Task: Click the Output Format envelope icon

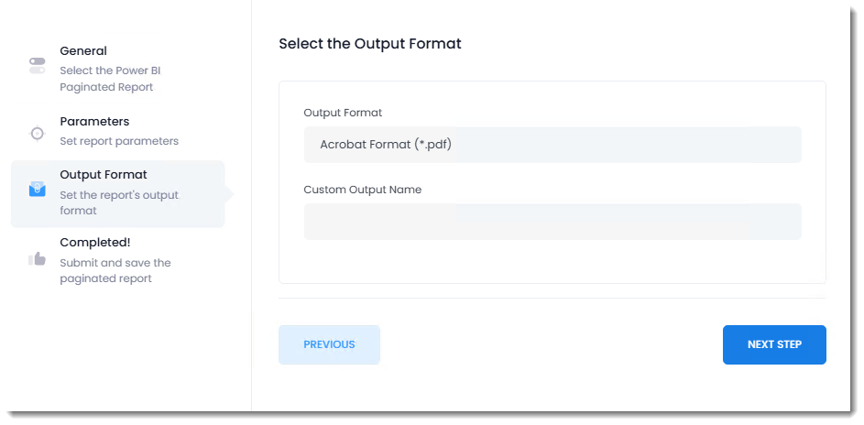Action: pyautogui.click(x=37, y=190)
